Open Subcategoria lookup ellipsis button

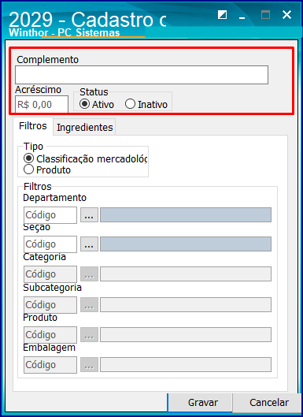[89, 305]
